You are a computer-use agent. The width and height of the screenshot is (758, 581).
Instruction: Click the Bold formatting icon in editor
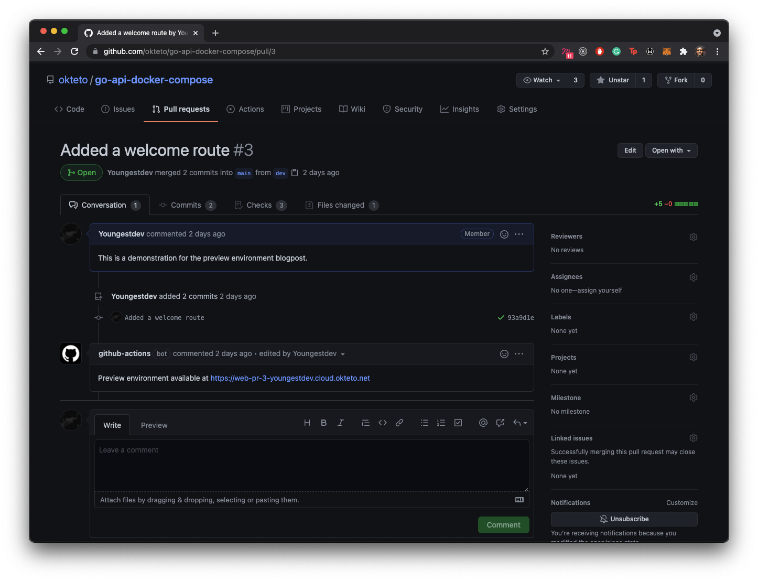tap(323, 423)
